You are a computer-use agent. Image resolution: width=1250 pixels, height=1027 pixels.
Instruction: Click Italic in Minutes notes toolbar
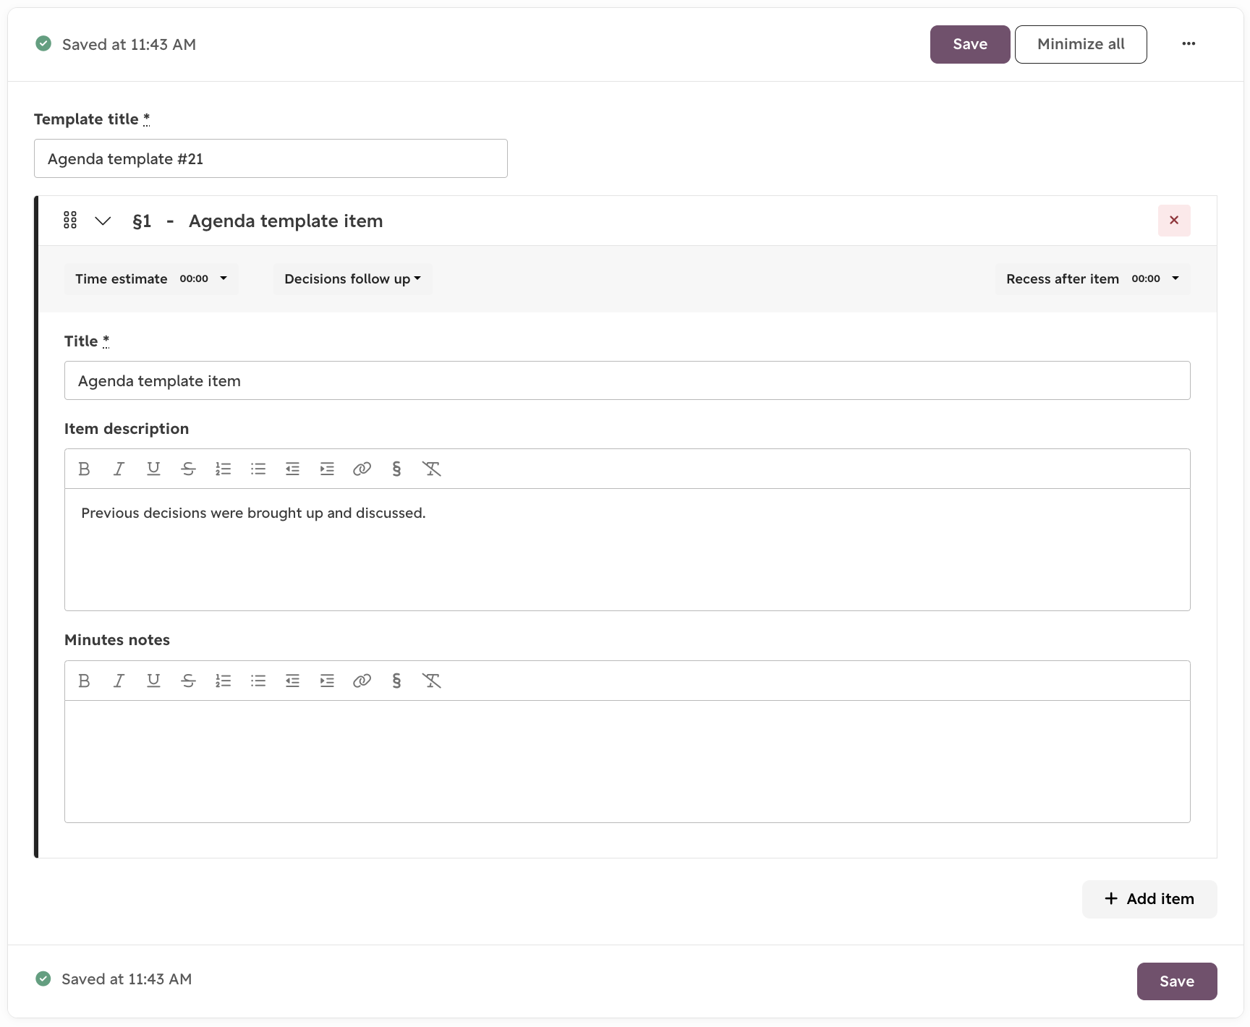(x=119, y=681)
